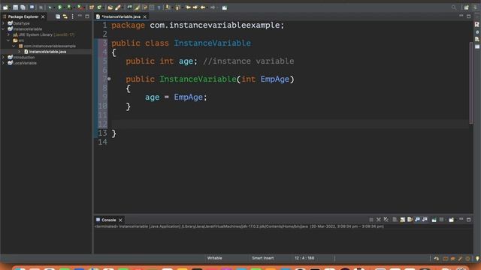Toggle Word Wrap icon in main toolbar
The image size is (481, 270).
[x=144, y=7]
